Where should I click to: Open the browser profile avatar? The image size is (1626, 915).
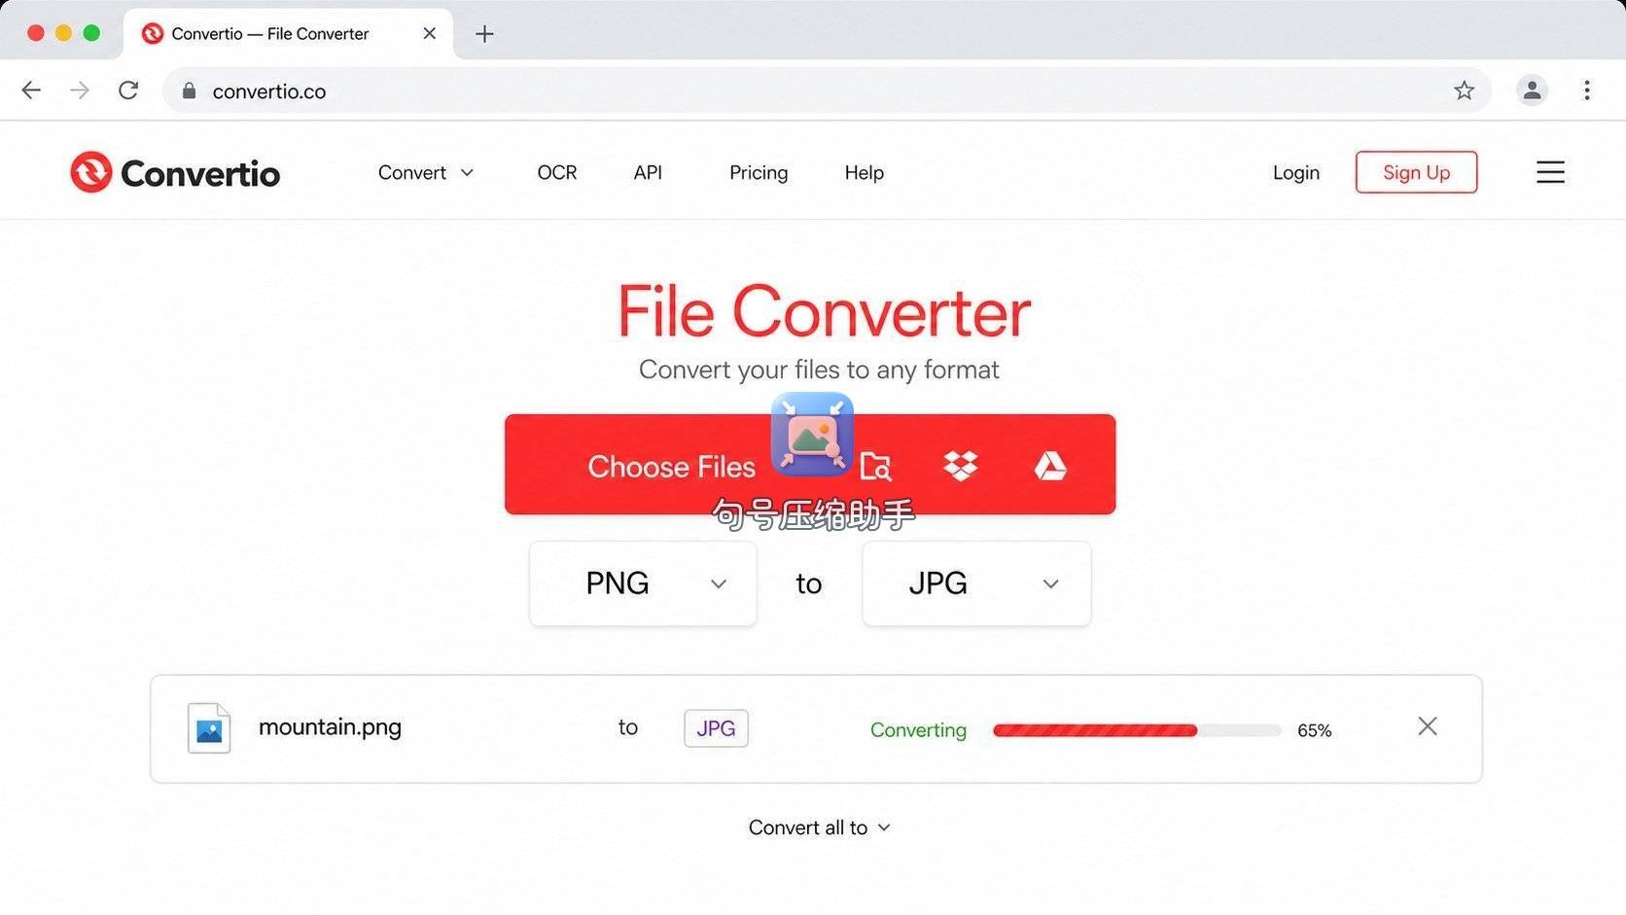(1532, 90)
